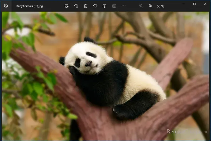211x141 pixels.
Task: Add photo to favorites with heart icon
Action: pyautogui.click(x=95, y=6)
